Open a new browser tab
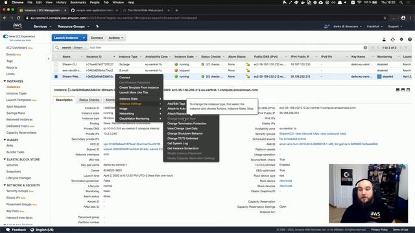The width and height of the screenshot is (415, 233). coord(176,10)
